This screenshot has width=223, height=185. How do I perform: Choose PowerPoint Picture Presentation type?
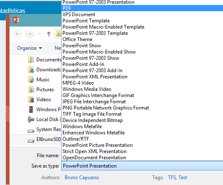[142, 145]
